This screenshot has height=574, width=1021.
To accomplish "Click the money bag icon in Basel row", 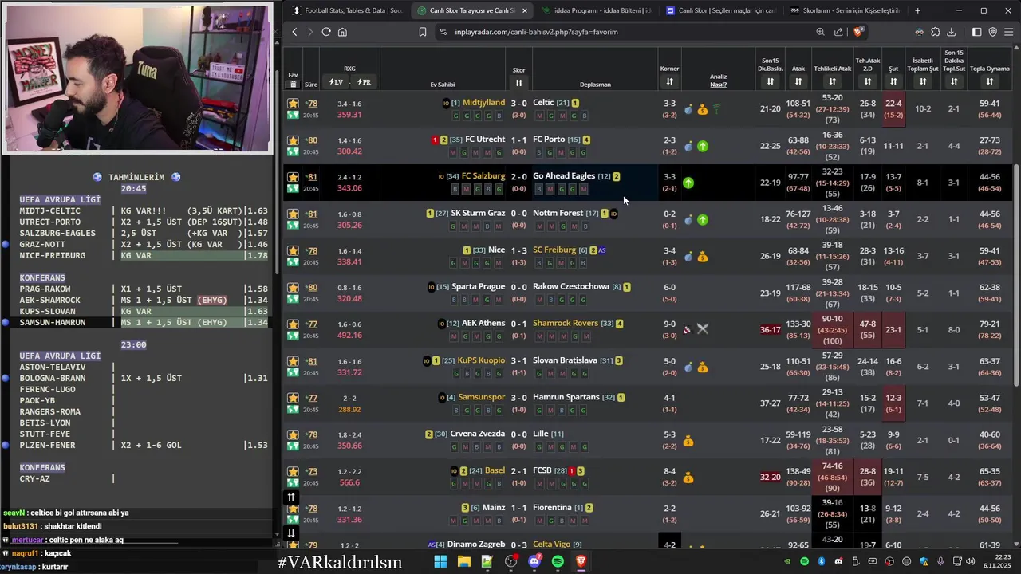I will (x=688, y=478).
